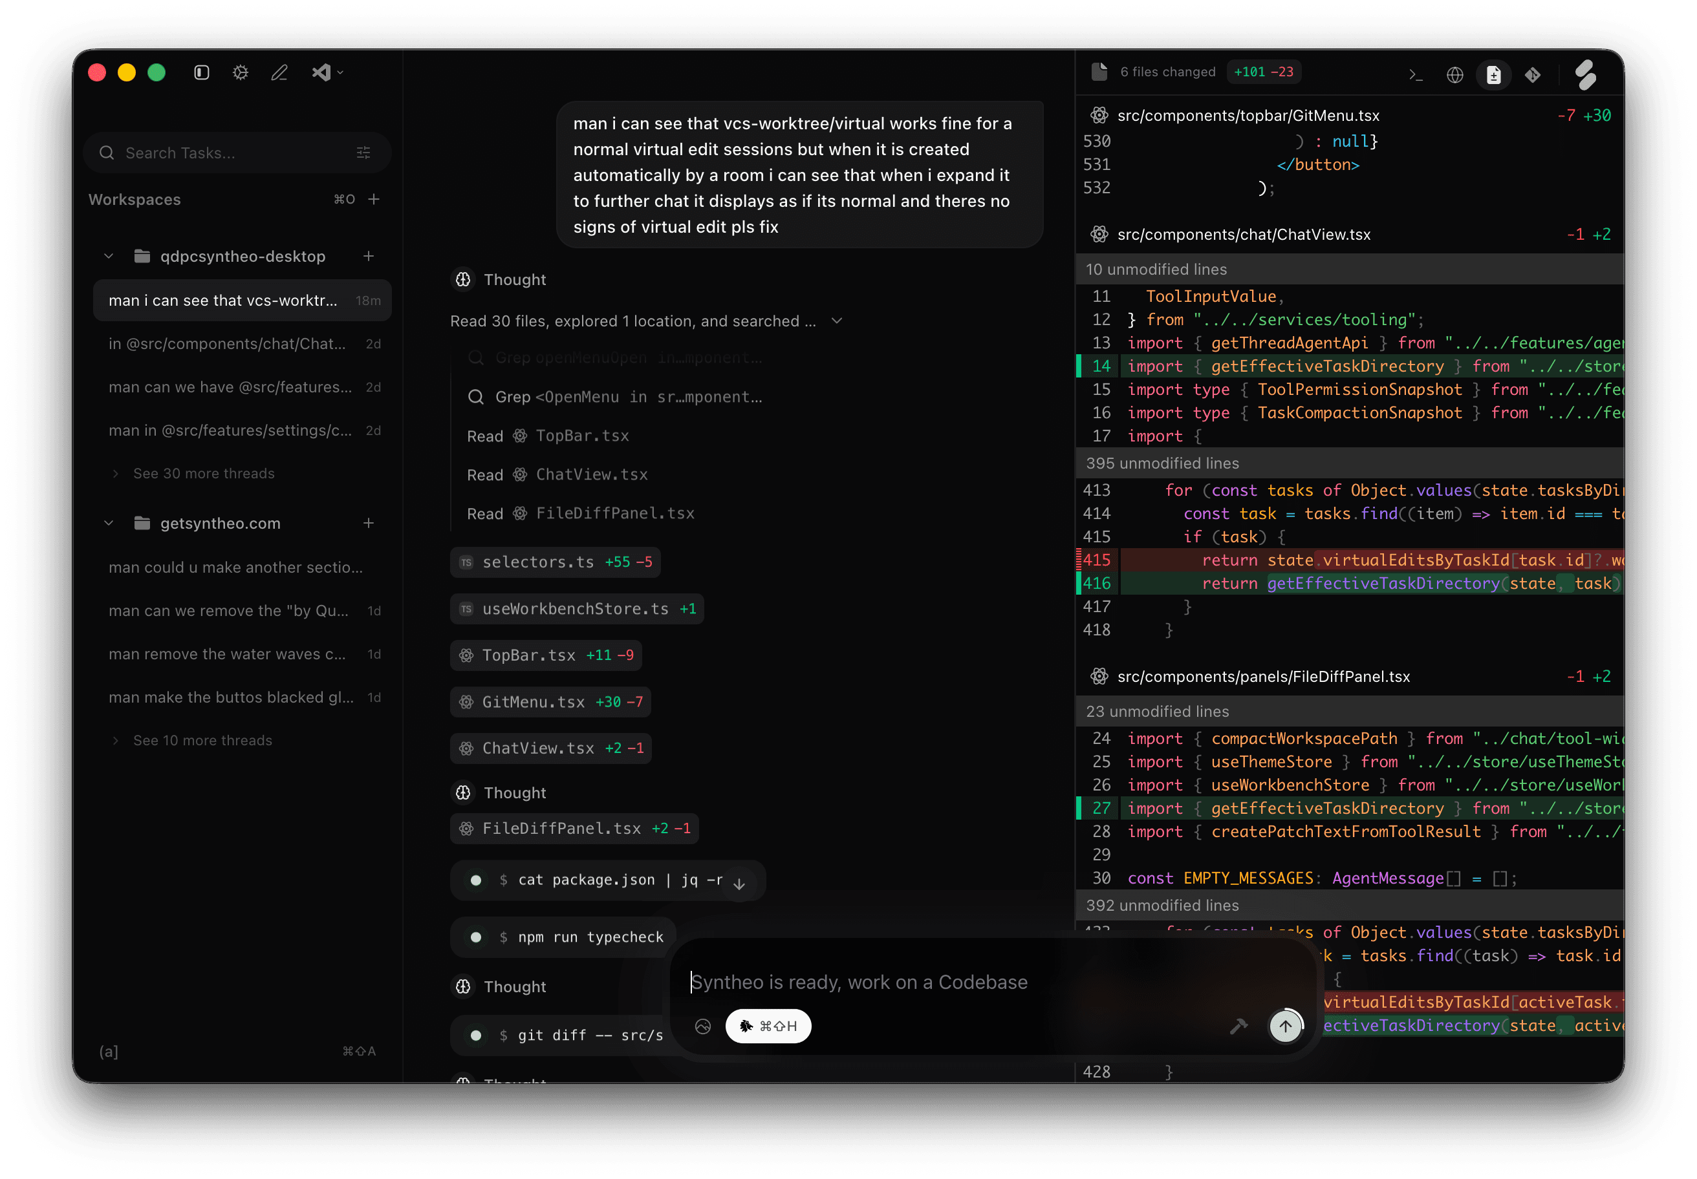1697x1179 pixels.
Task: Open thread 'man in @src/features/settings/c...'
Action: pos(243,430)
